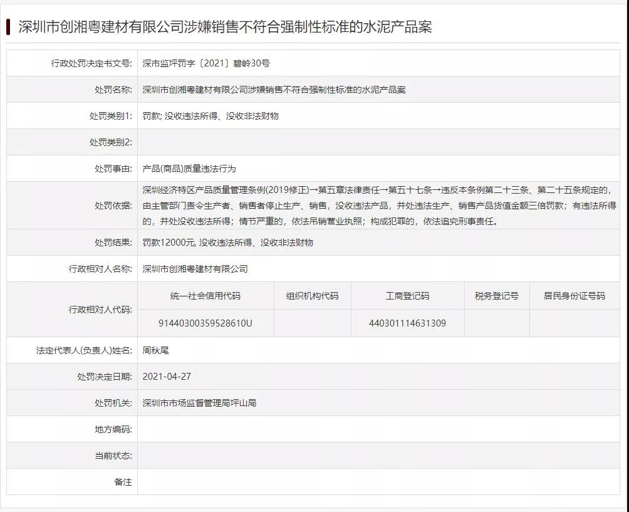The height and width of the screenshot is (512, 629).
Task: Select decision number 深市监坪罚字〔2021〕碧岭30号
Action: pos(205,63)
